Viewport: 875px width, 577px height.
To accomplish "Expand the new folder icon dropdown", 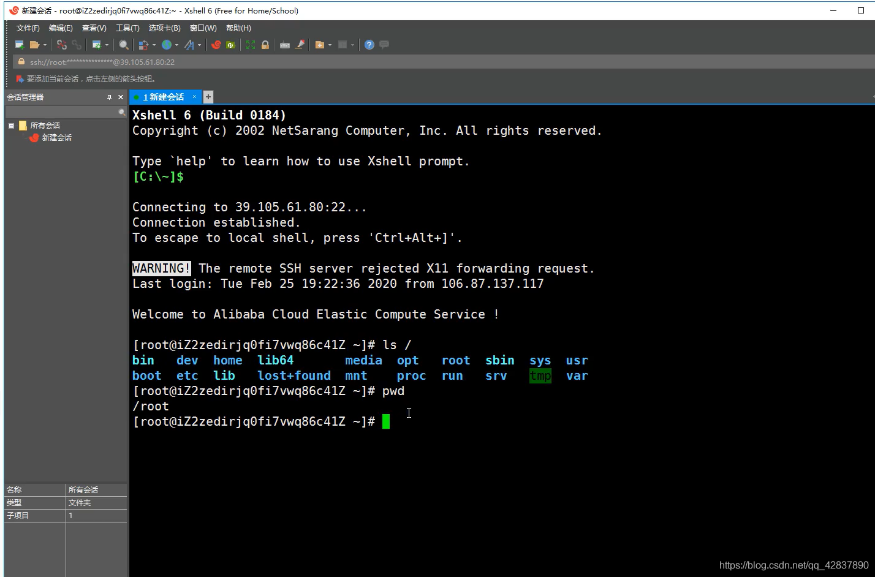I will pos(330,45).
